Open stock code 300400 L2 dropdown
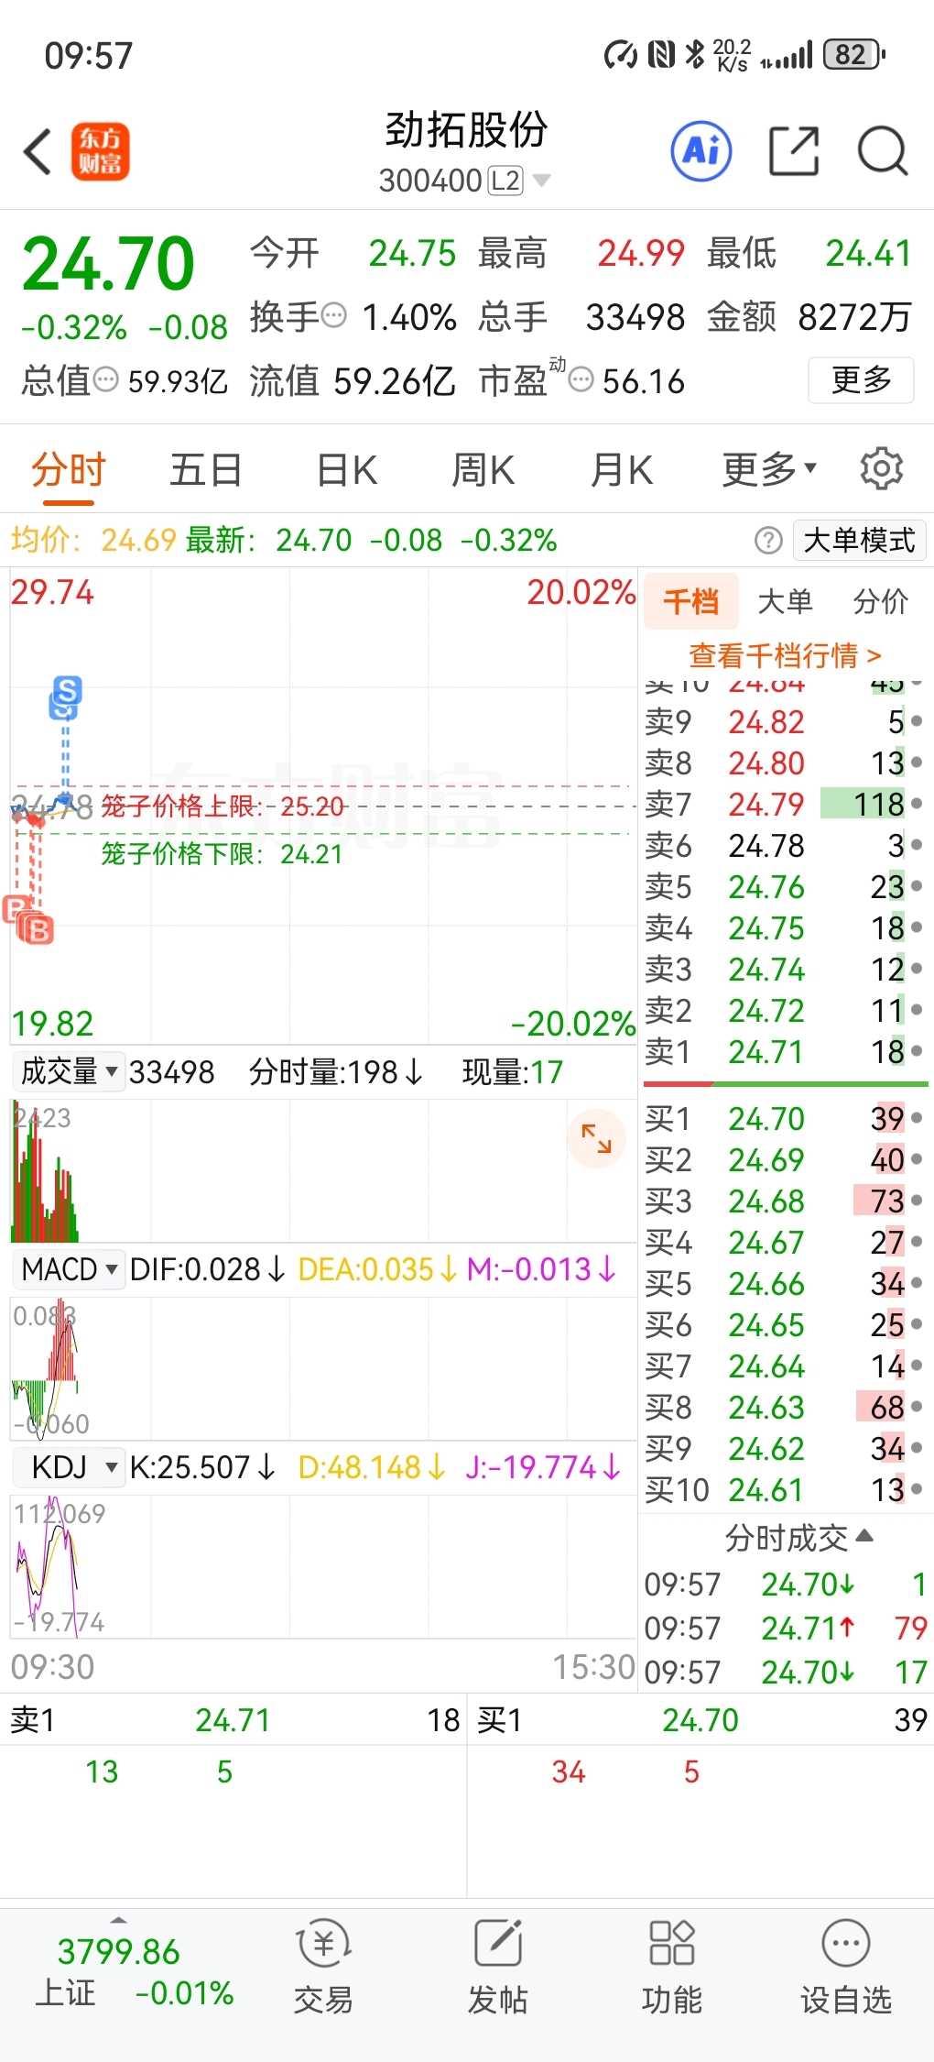Viewport: 934px width, 2062px height. (x=464, y=181)
